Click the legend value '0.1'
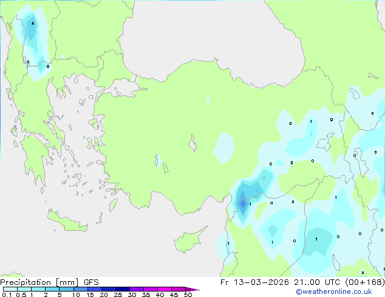Viewport: 385px width, 297px height. point(7,295)
